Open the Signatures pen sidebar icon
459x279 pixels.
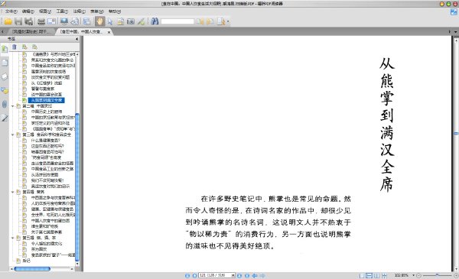point(5,118)
